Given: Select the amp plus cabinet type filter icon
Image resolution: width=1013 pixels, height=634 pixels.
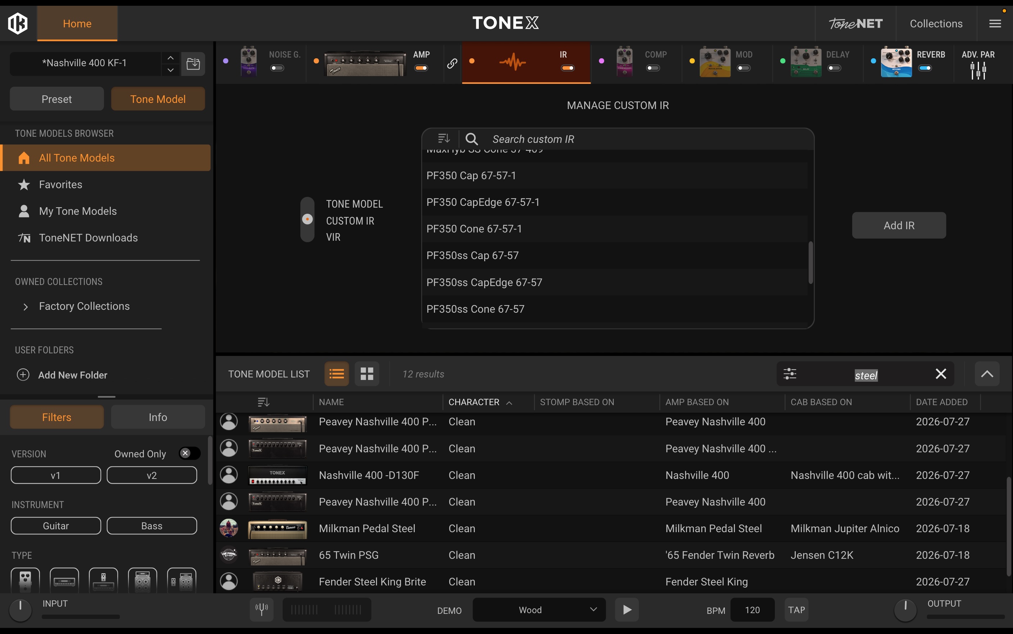Looking at the screenshot, I should click(x=142, y=580).
